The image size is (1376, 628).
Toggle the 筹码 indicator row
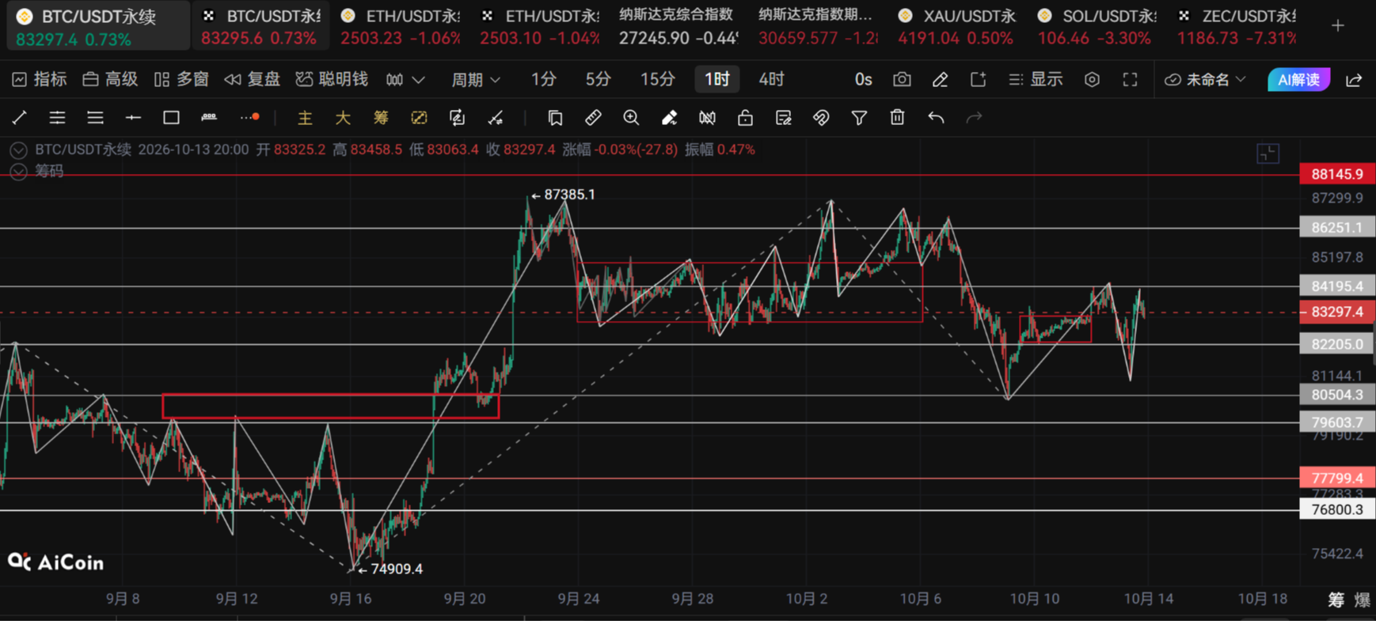pos(18,172)
